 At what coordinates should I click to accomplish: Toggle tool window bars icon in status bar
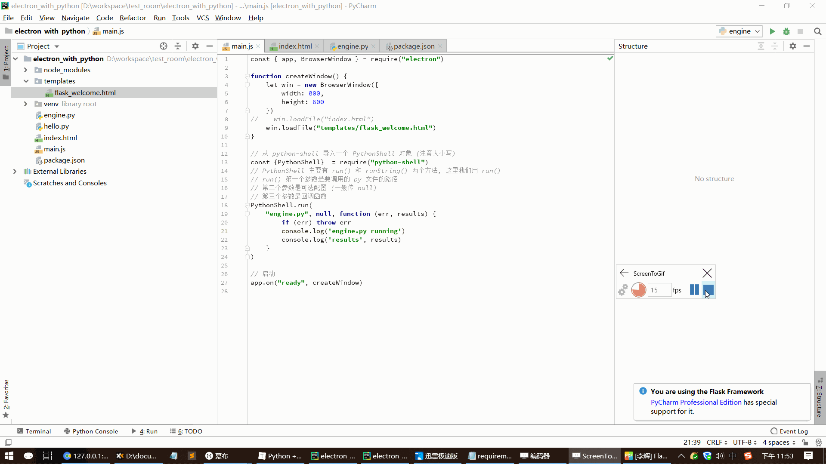(8, 442)
